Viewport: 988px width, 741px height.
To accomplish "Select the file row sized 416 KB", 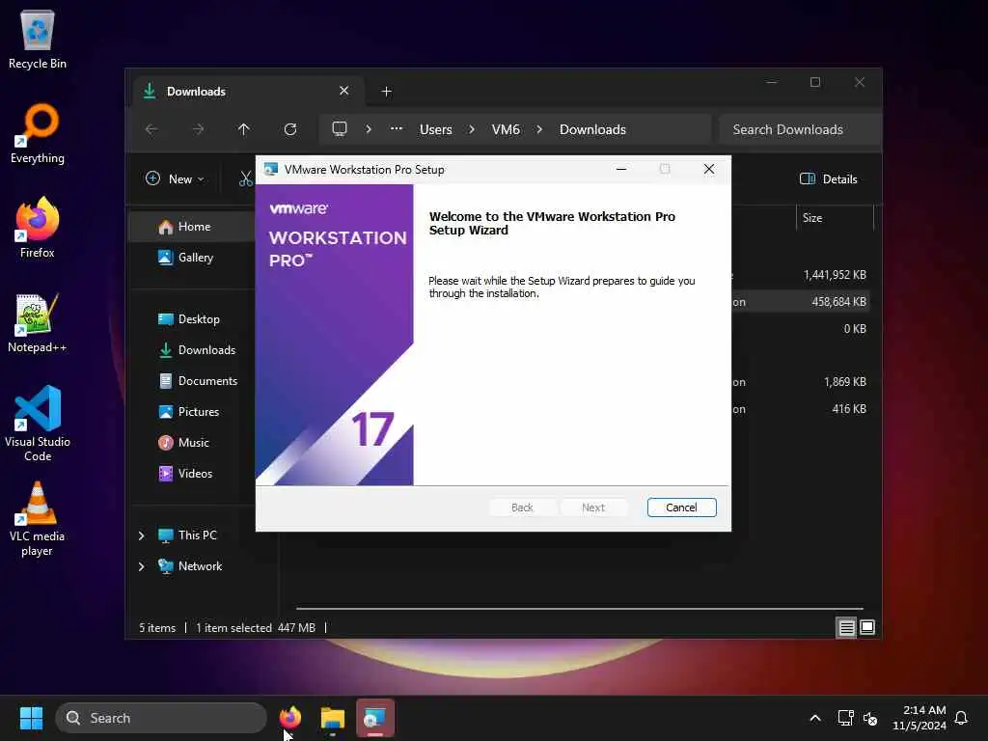I will click(x=800, y=409).
